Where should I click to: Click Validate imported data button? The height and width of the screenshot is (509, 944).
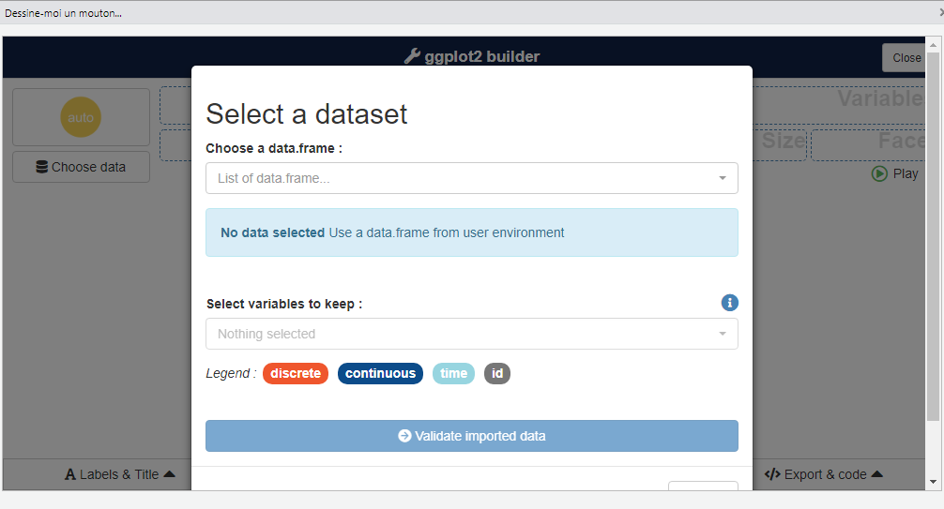pos(471,436)
